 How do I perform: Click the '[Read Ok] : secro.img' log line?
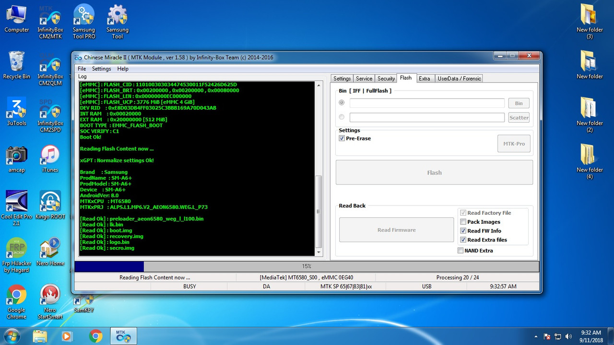pyautogui.click(x=107, y=248)
